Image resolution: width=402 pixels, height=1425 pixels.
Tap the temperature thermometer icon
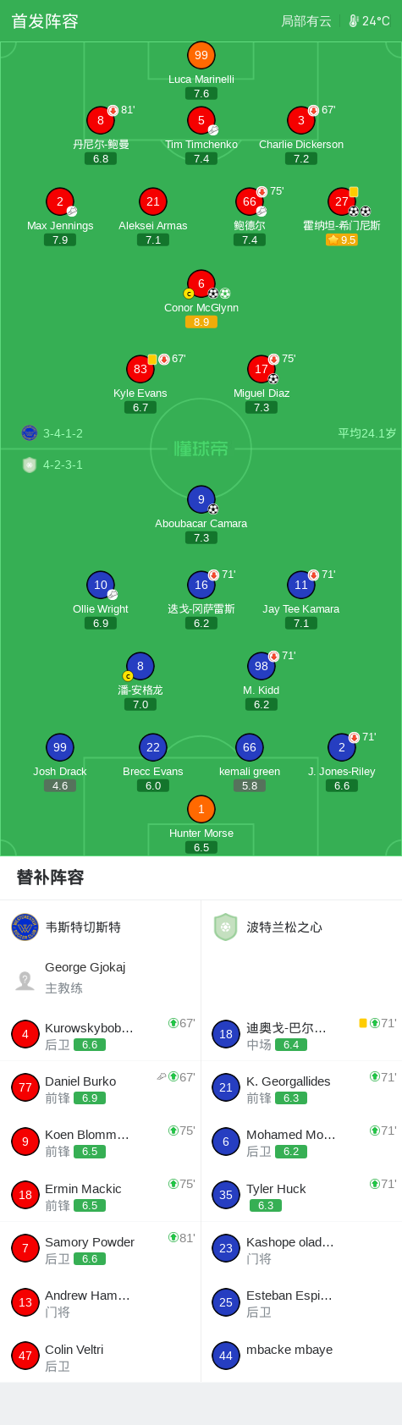tap(354, 21)
